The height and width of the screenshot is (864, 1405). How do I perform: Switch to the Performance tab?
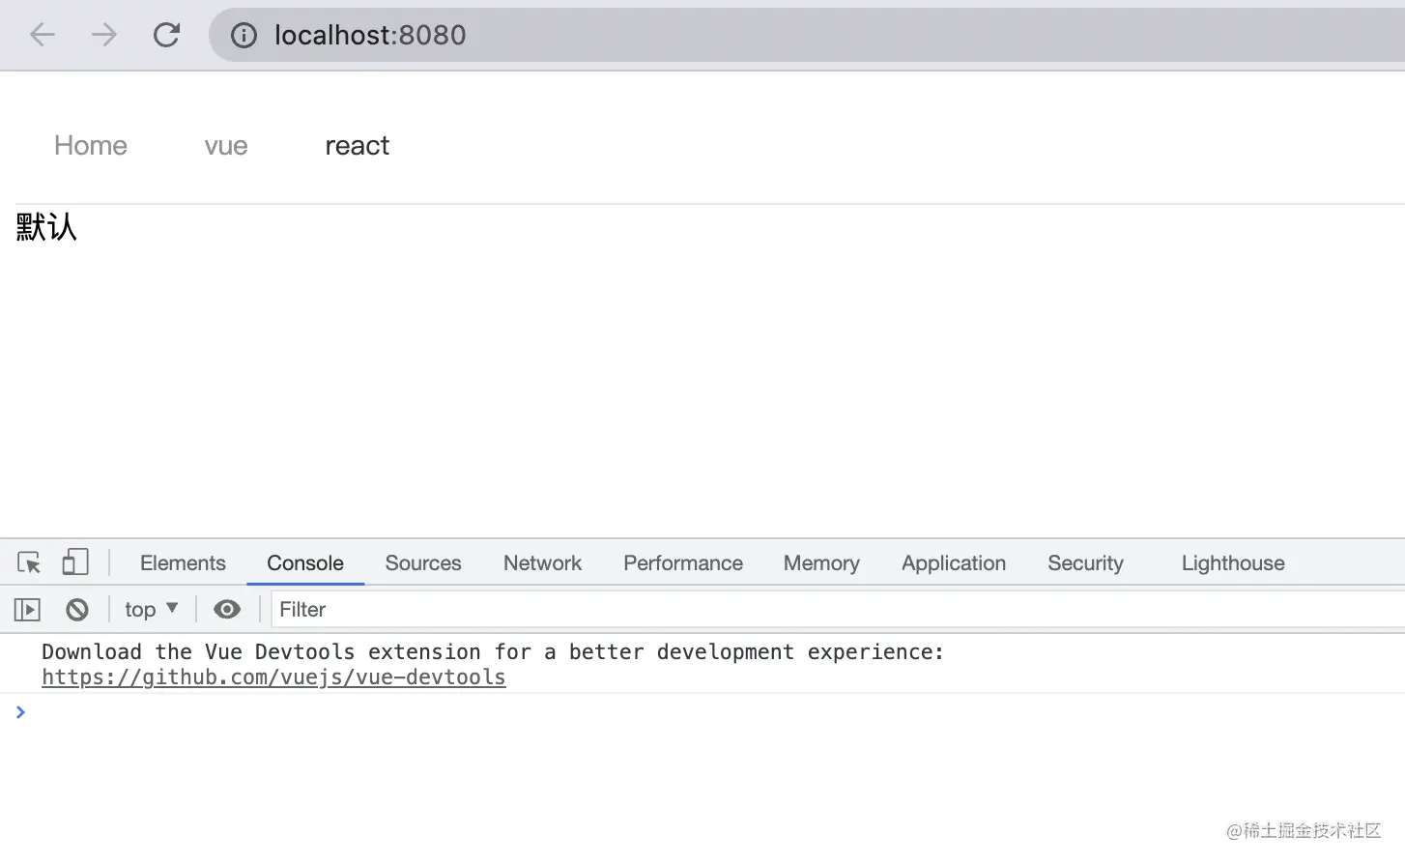[x=683, y=562]
